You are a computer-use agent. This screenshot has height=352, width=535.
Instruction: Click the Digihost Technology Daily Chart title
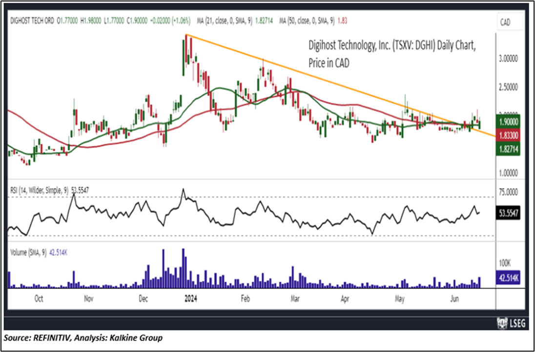(392, 45)
